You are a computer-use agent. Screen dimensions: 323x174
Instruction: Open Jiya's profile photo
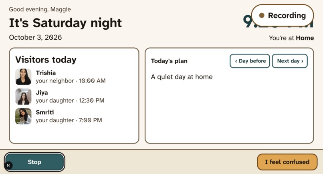24,97
